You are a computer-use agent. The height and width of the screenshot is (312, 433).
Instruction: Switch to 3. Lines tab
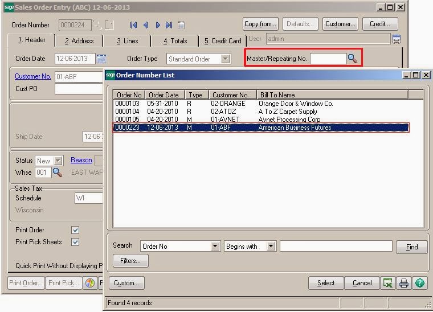127,41
